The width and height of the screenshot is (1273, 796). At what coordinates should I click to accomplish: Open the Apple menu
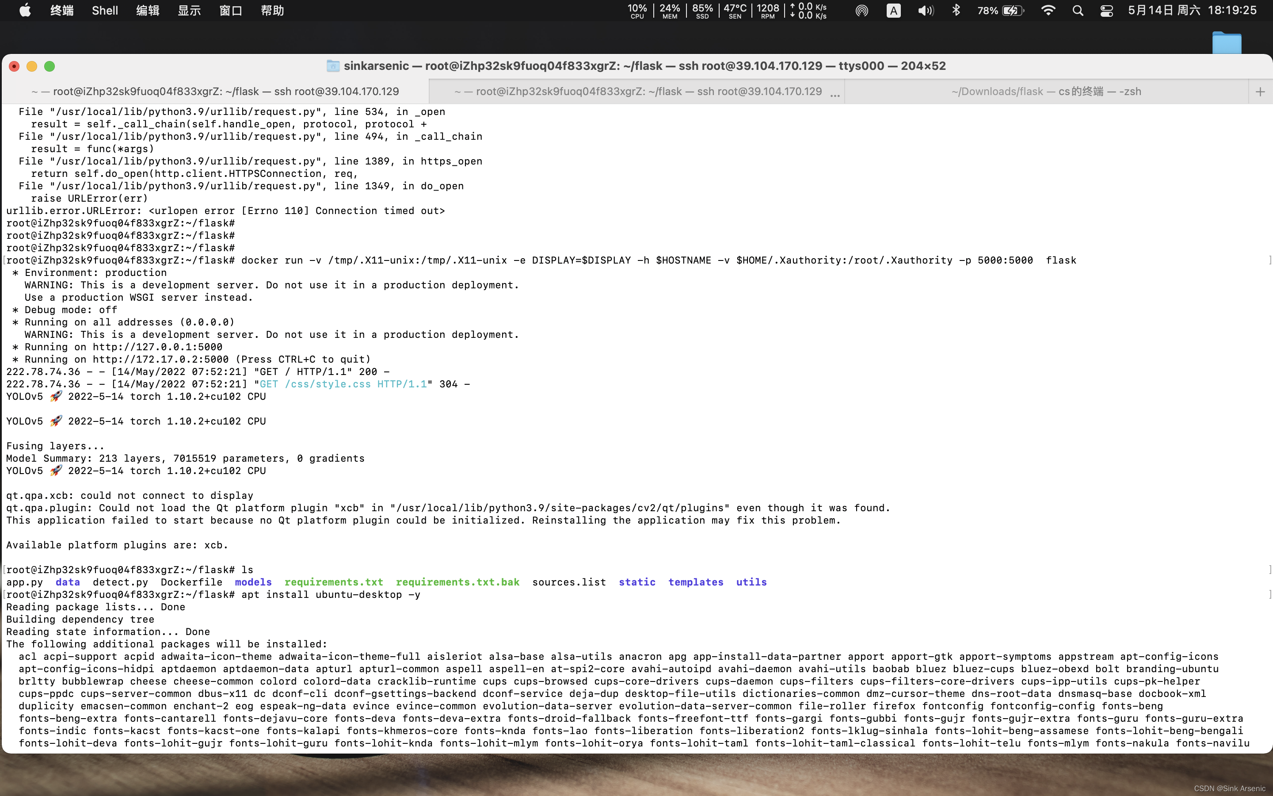(25, 11)
